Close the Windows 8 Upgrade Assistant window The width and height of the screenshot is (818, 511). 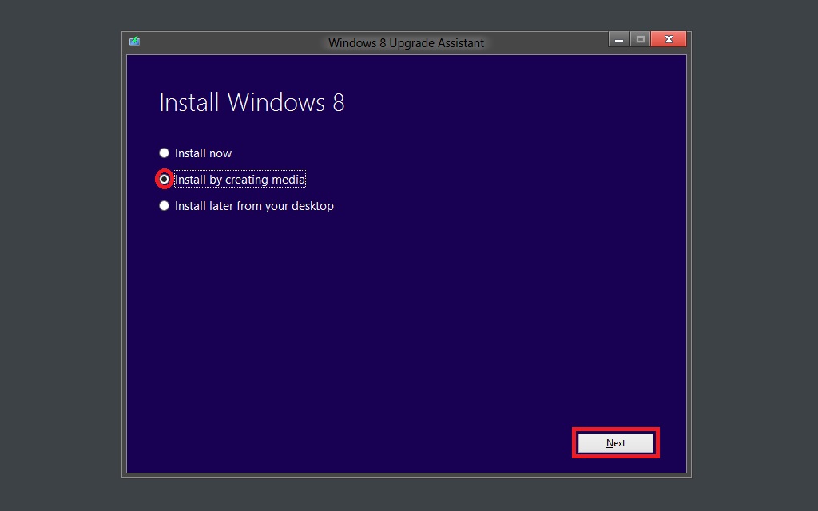point(668,39)
